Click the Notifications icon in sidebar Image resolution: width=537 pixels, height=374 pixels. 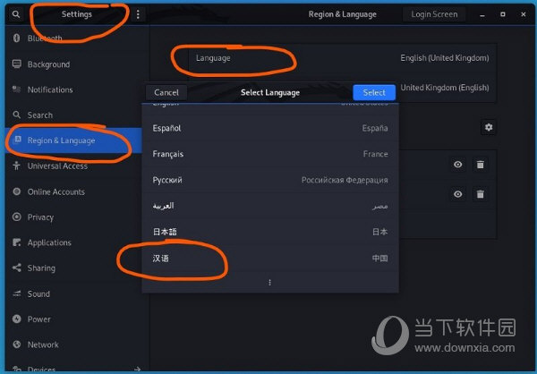pos(16,89)
